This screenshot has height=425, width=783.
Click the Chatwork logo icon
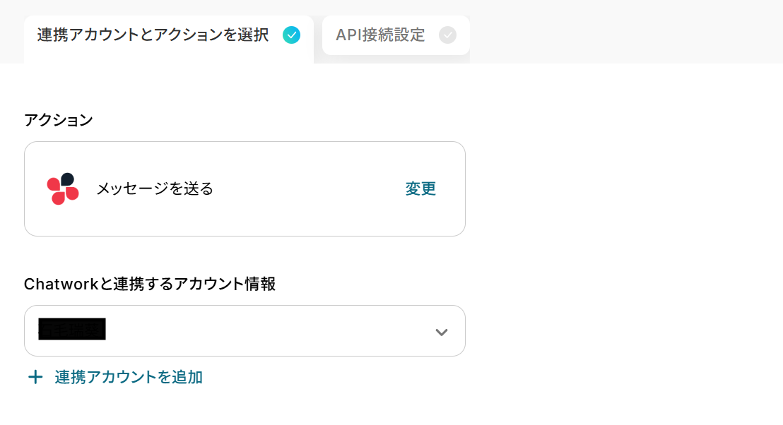point(63,188)
